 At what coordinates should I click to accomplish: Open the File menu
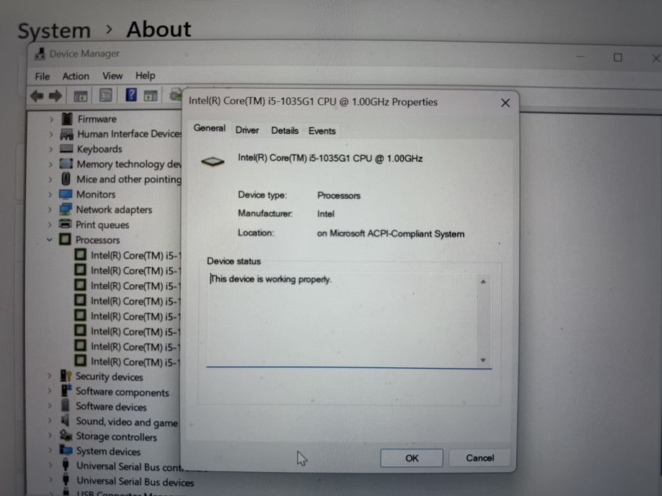click(43, 77)
